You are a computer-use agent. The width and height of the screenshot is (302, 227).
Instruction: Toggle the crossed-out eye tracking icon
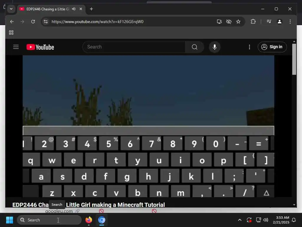point(229,22)
